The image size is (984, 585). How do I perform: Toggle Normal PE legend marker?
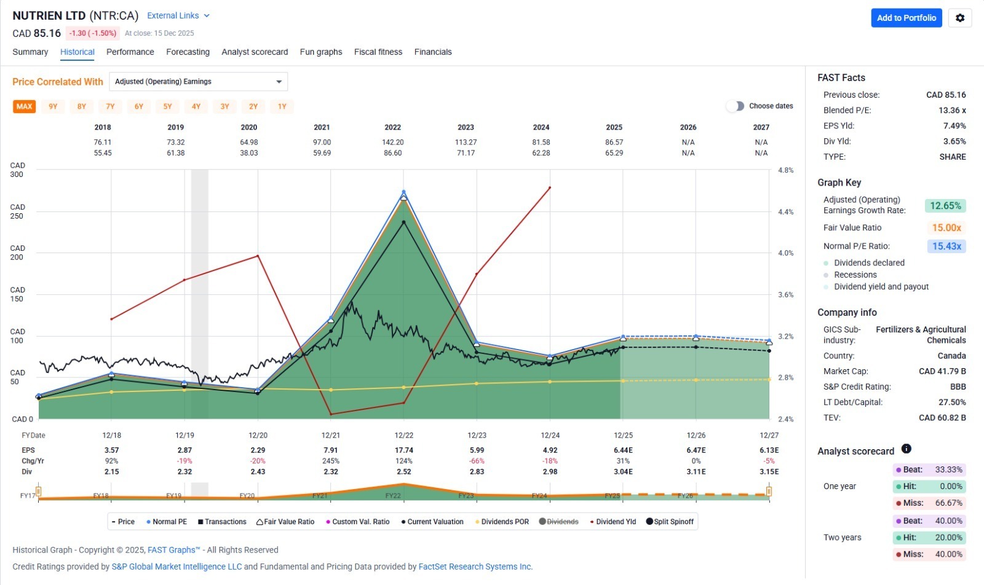pyautogui.click(x=149, y=522)
